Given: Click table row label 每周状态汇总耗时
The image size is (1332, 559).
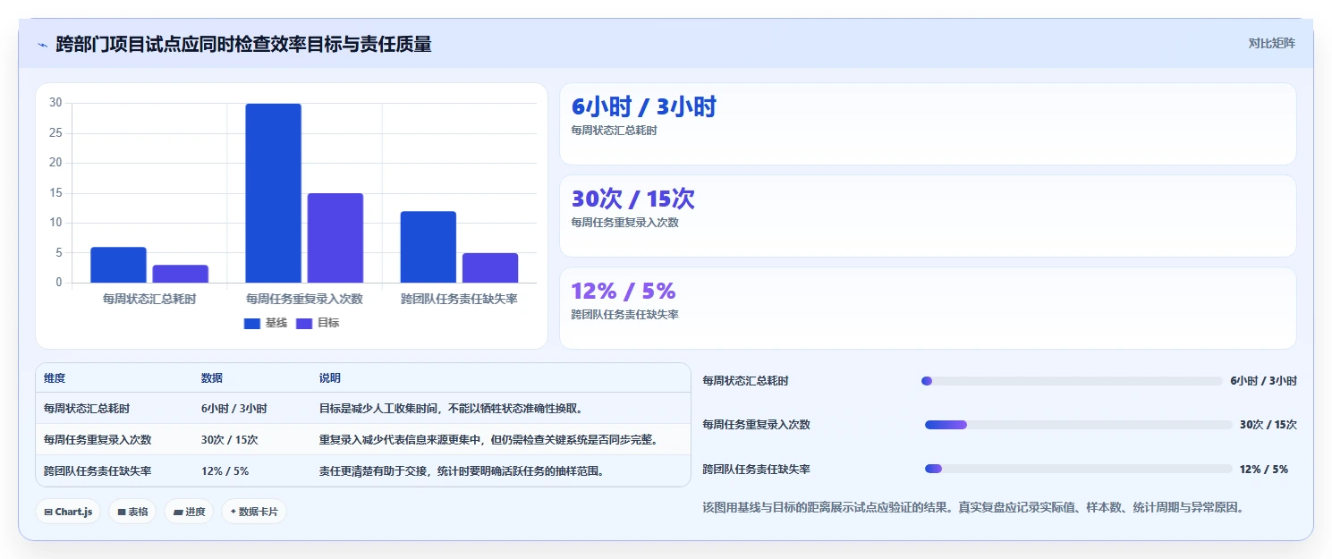Looking at the screenshot, I should click(87, 409).
